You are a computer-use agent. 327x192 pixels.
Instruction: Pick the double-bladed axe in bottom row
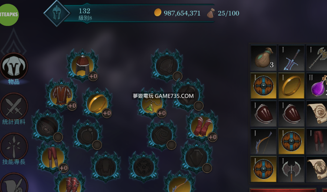click(291, 169)
